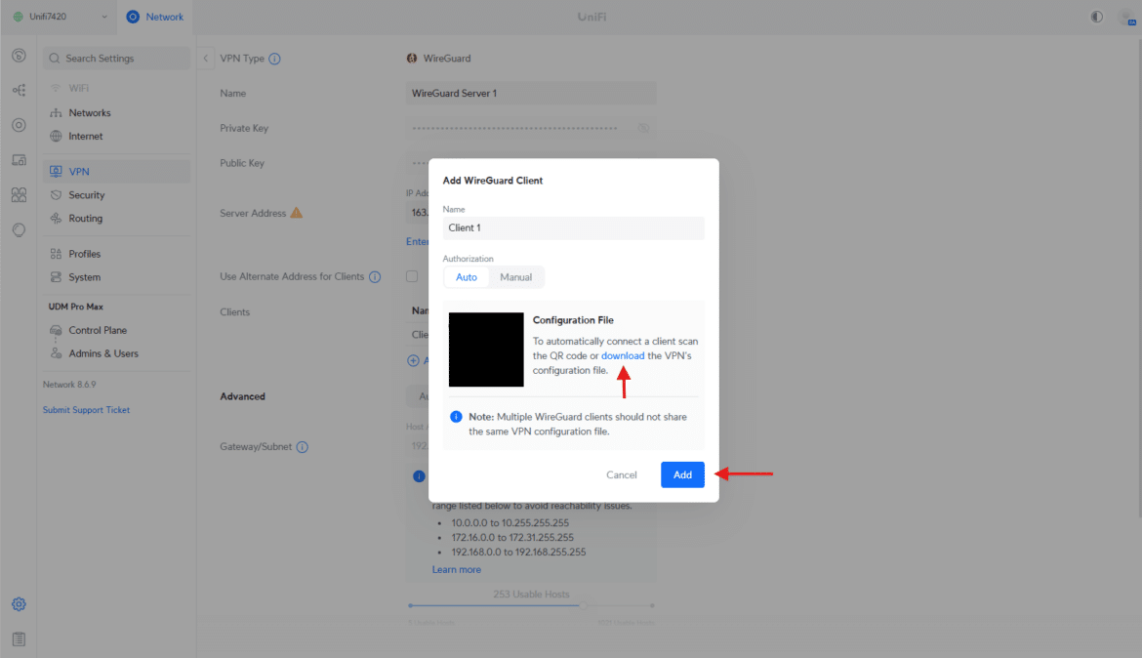This screenshot has width=1142, height=658.
Task: Open the Unifi7420 site switcher dropdown
Action: [60, 16]
